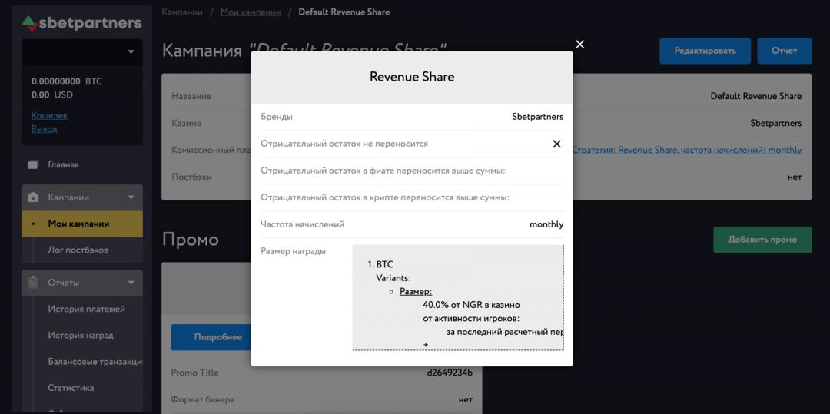Open Статистика in sidebar
The height and width of the screenshot is (414, 830).
(x=71, y=388)
